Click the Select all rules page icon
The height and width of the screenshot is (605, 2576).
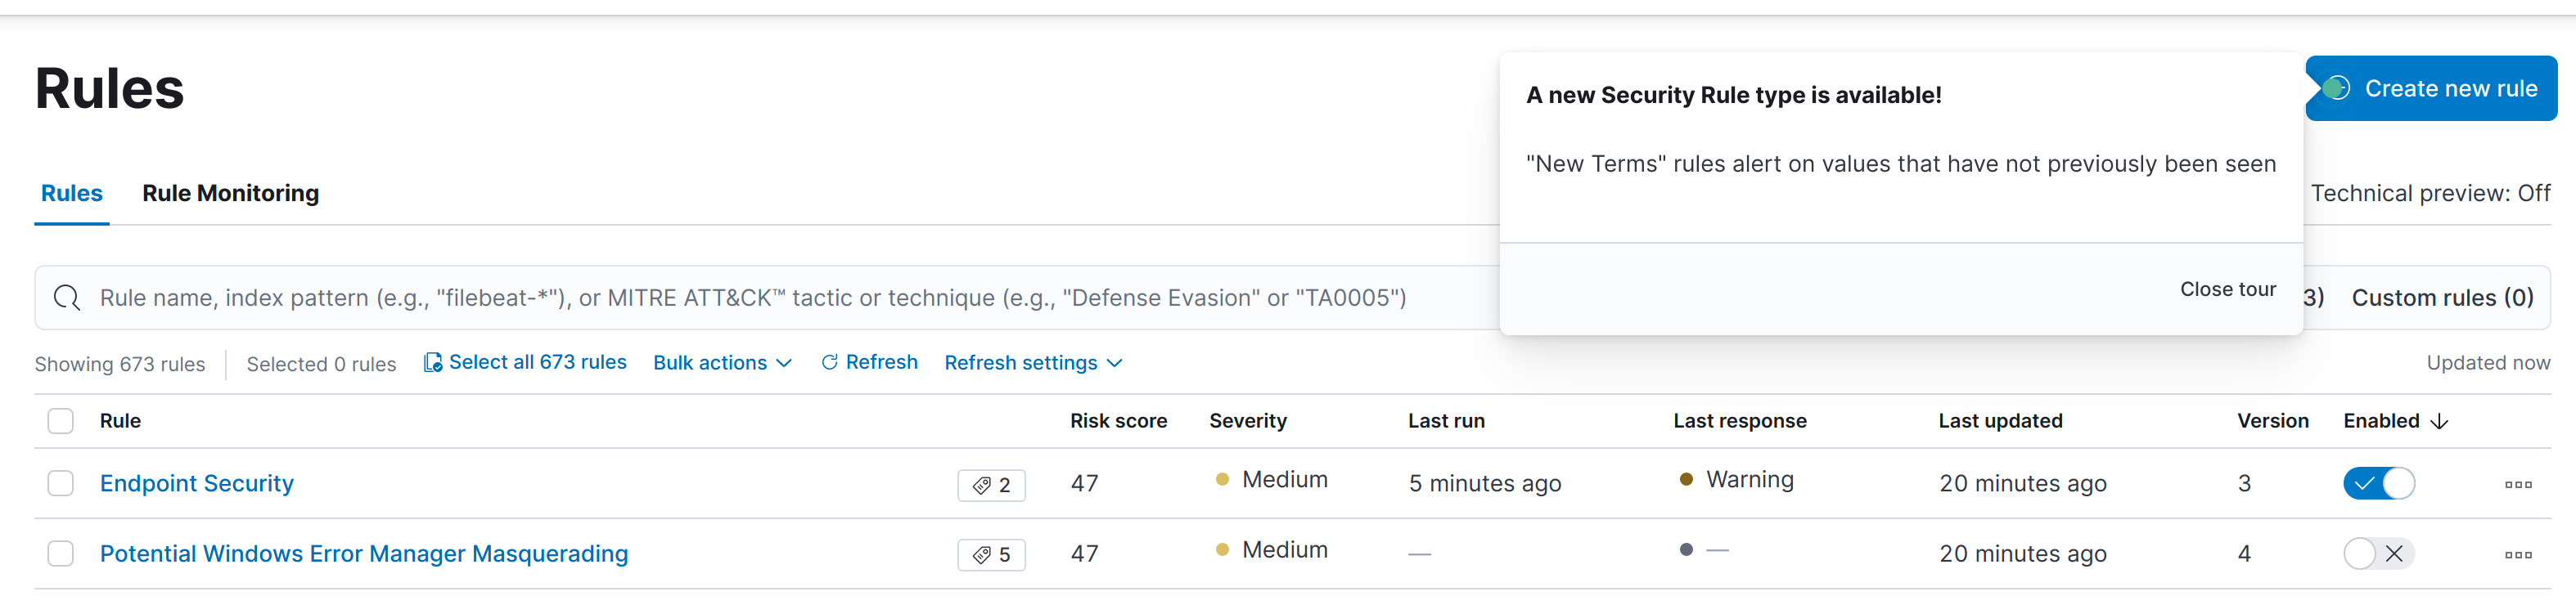point(432,363)
